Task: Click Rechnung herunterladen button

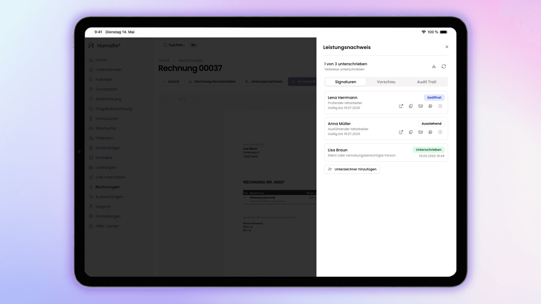Action: 212,82
